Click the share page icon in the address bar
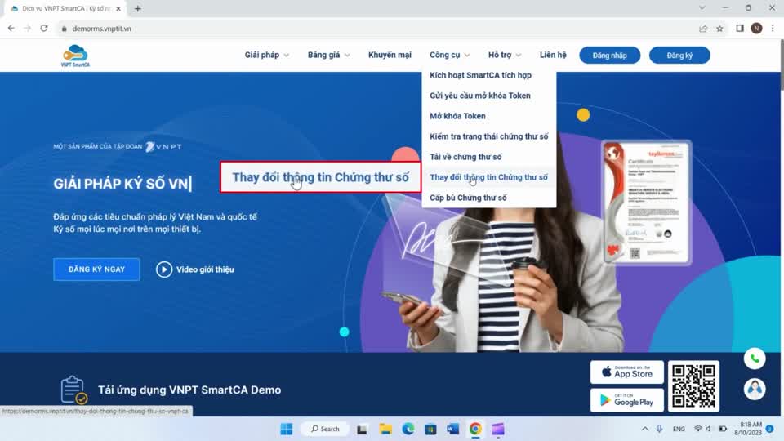The width and height of the screenshot is (784, 441). pyautogui.click(x=703, y=29)
